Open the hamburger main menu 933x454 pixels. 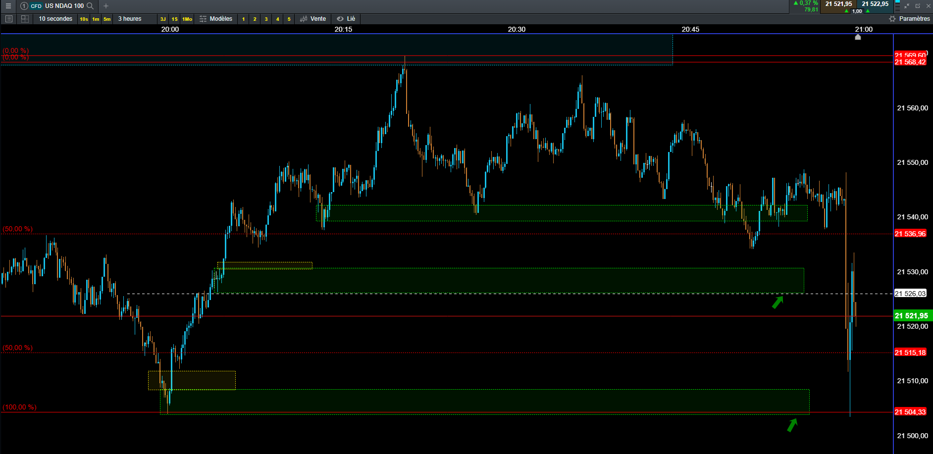[8, 6]
